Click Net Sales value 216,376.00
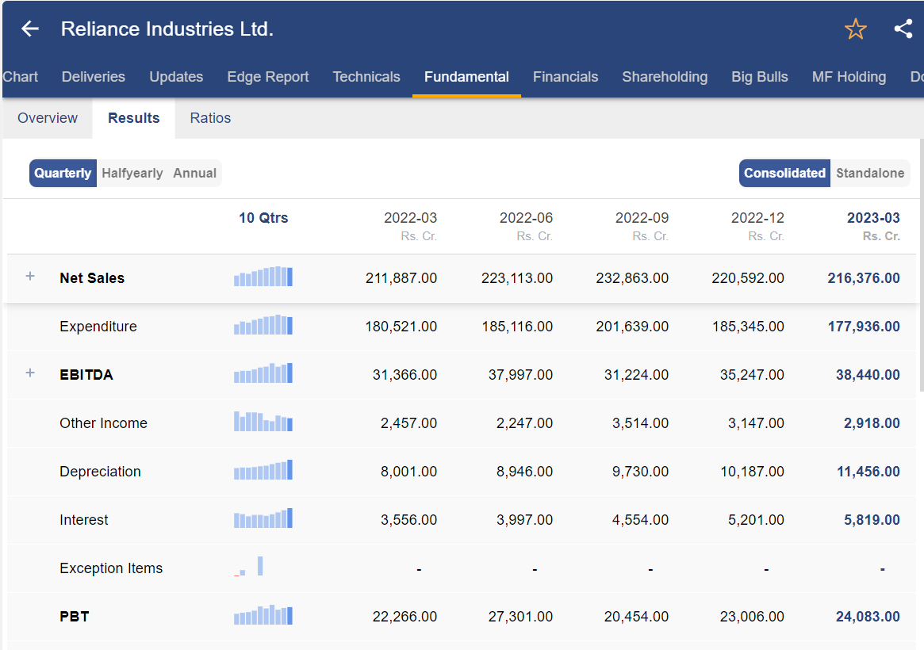This screenshot has height=650, width=924. 863,278
